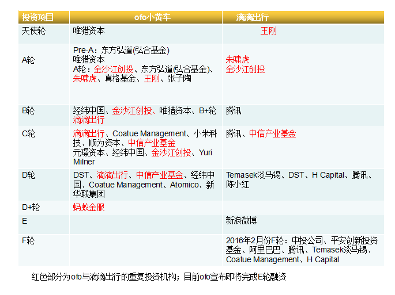395x295 pixels.
Task: Click the footnote beginning 红色部分为ofo
Action: pos(159,277)
